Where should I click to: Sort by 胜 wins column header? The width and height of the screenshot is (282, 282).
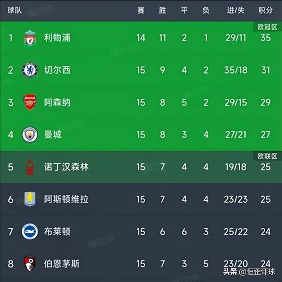pos(162,10)
